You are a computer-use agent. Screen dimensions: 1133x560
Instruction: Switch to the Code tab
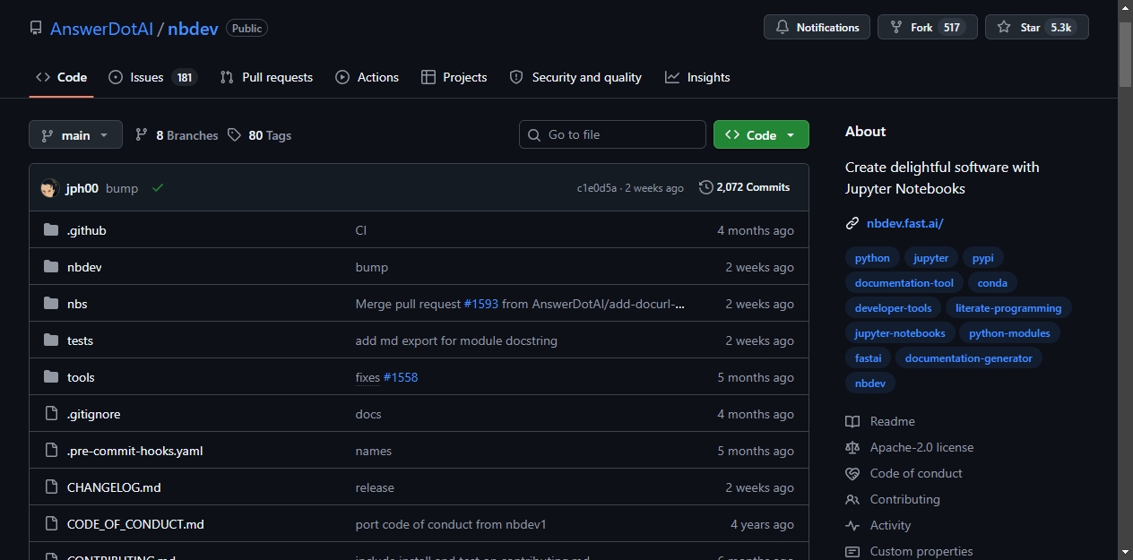pyautogui.click(x=61, y=77)
